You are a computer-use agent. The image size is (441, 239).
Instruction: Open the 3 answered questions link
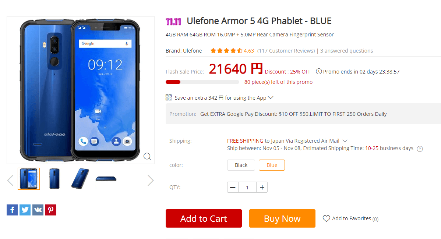click(x=346, y=51)
